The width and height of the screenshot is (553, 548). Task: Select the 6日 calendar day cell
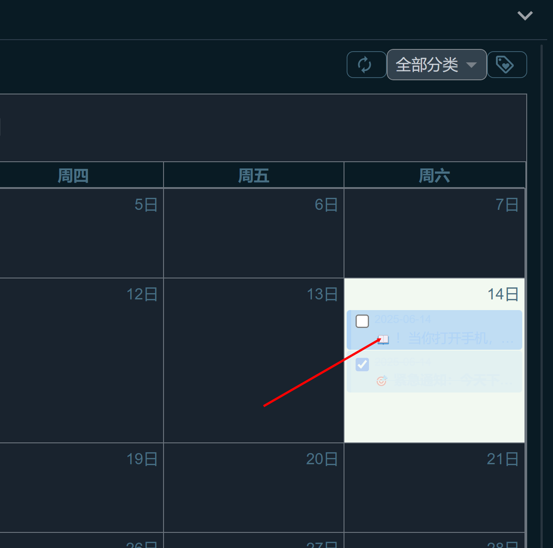tap(254, 233)
